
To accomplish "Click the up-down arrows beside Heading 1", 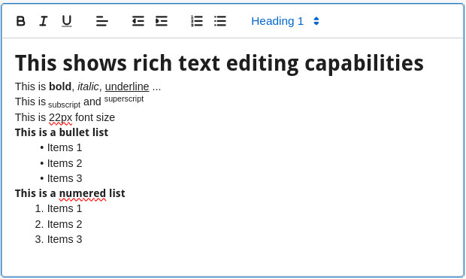I will click(316, 21).
